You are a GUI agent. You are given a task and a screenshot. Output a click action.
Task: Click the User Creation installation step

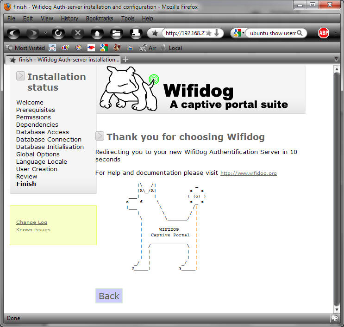click(x=37, y=169)
